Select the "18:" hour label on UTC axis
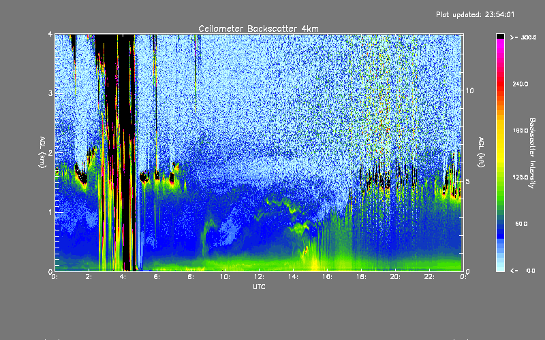Image resolution: width=545 pixels, height=340 pixels. 361,277
